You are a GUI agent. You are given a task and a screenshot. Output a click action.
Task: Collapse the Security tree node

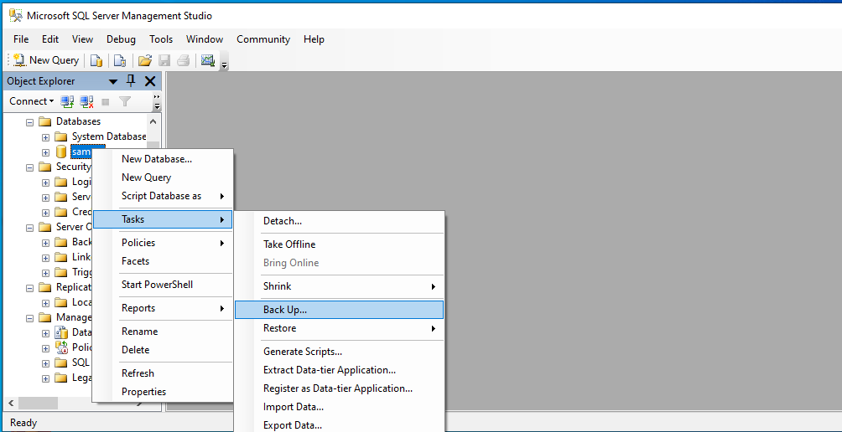(29, 167)
